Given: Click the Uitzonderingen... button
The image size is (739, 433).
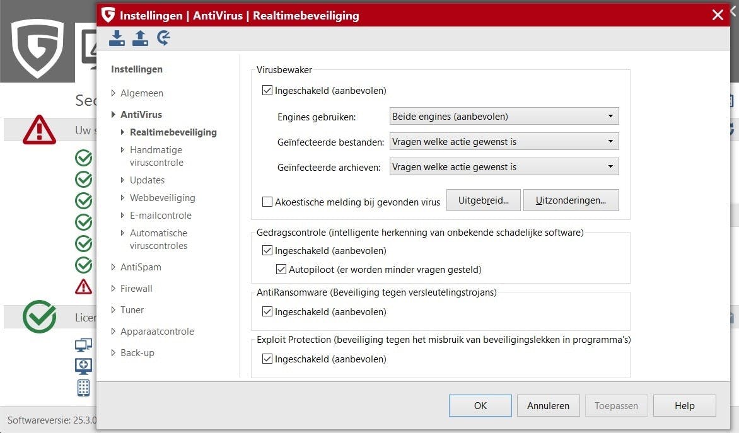Looking at the screenshot, I should pos(571,200).
